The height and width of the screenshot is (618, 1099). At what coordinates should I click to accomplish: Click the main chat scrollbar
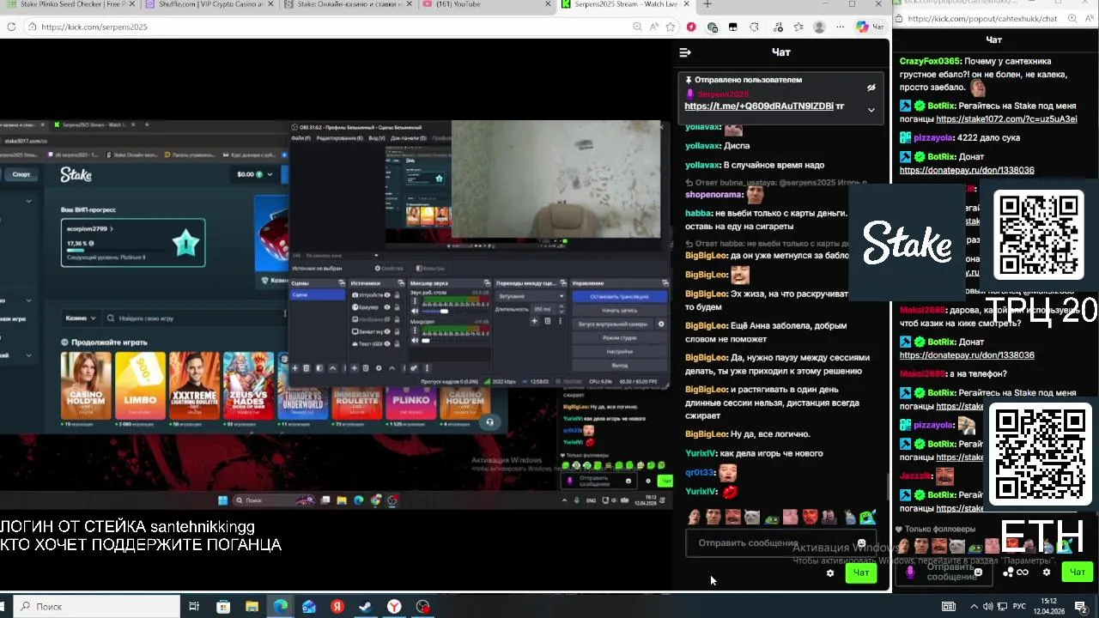(x=887, y=486)
